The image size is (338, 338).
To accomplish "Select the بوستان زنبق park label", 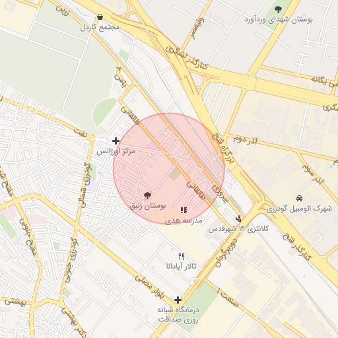I will point(148,206).
